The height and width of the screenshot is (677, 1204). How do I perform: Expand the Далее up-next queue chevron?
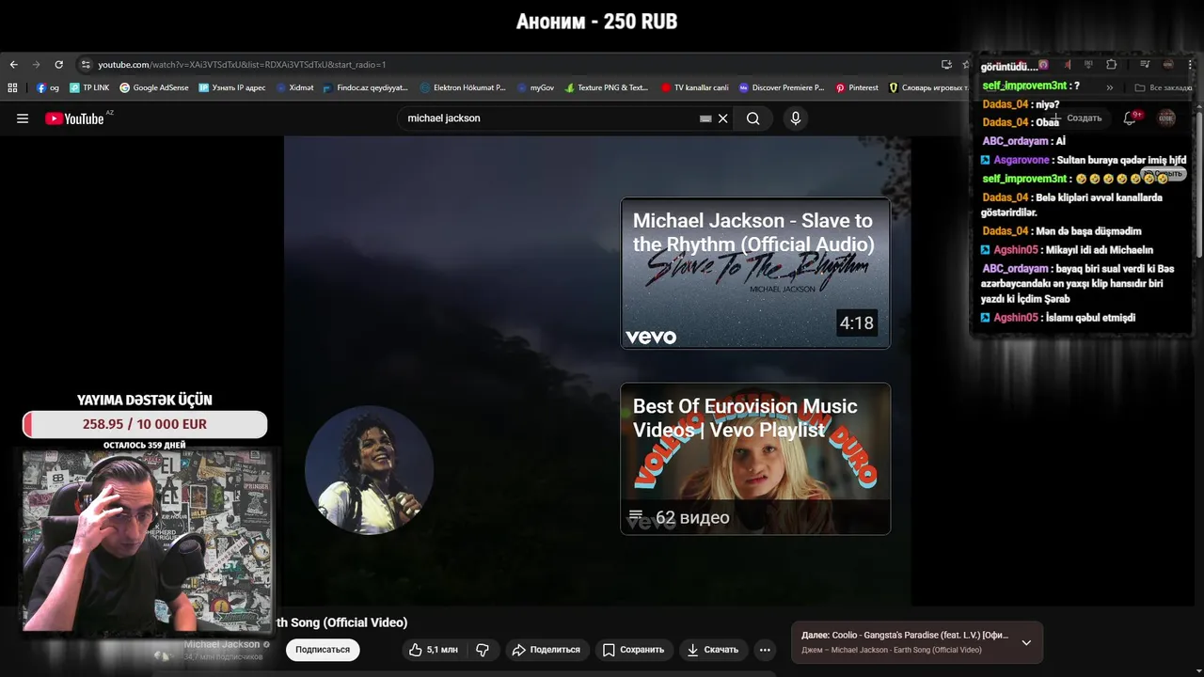[1026, 642]
